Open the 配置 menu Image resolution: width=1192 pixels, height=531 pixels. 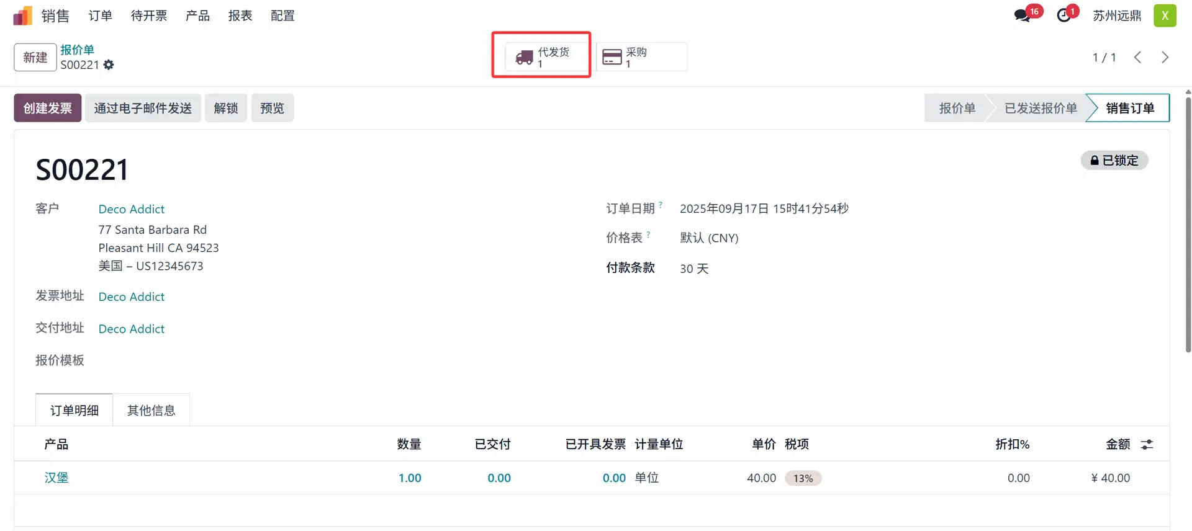[x=282, y=16]
